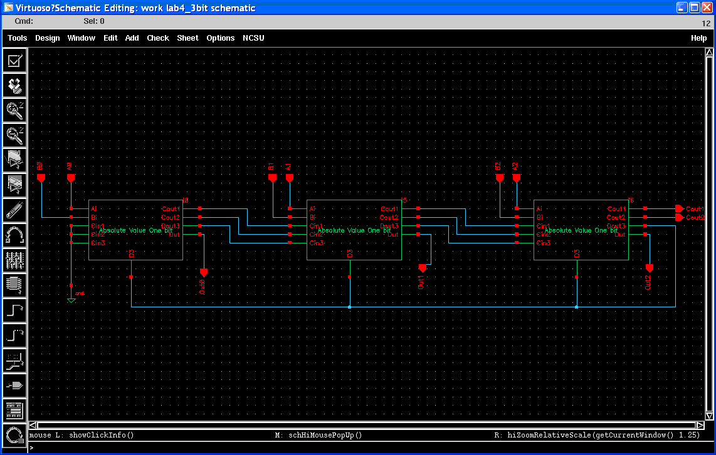Open the Options menu

click(221, 38)
